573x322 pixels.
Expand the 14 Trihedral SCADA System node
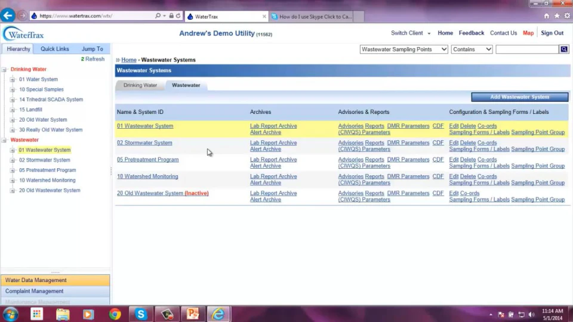pyautogui.click(x=13, y=100)
